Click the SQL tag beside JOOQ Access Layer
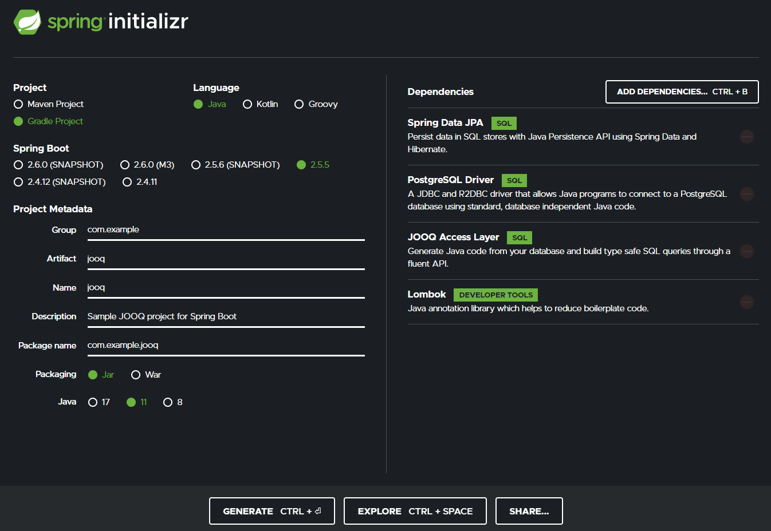This screenshot has height=531, width=771. pos(520,237)
